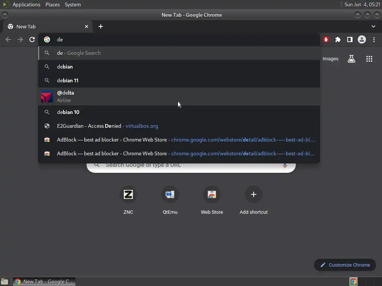Choose the 'debian 10' suggestion
382x286 pixels.
(179, 112)
